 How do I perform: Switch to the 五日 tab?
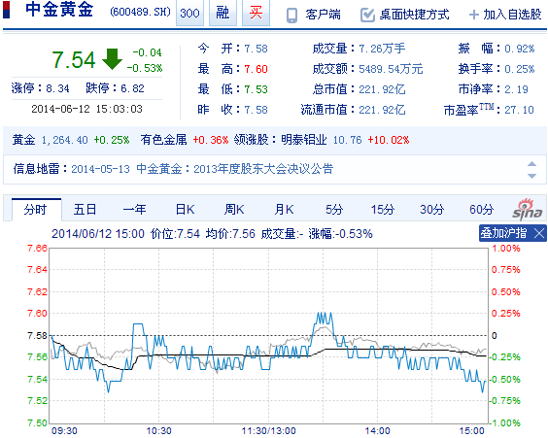85,210
